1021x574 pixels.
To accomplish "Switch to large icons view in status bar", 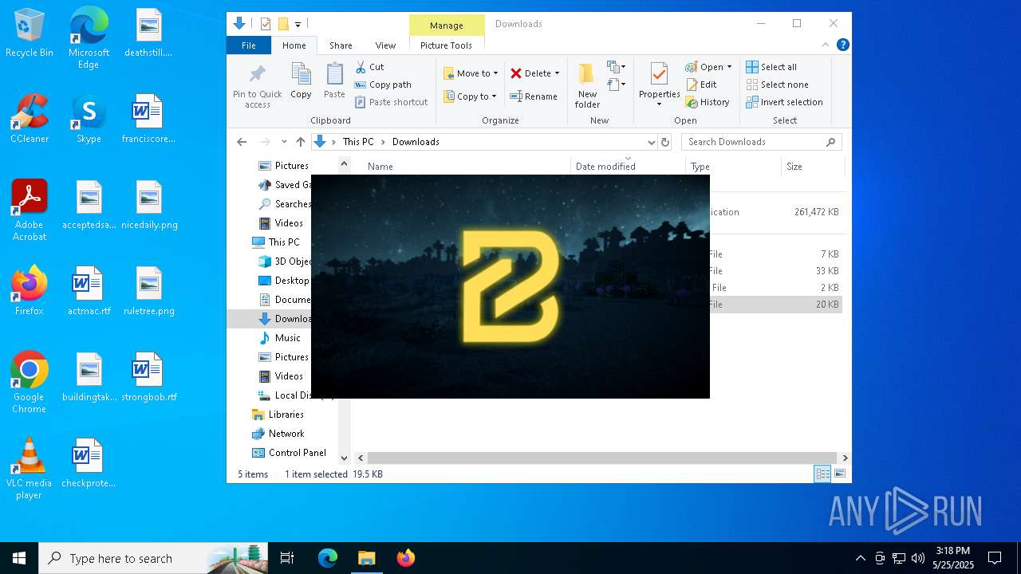I will coord(840,474).
